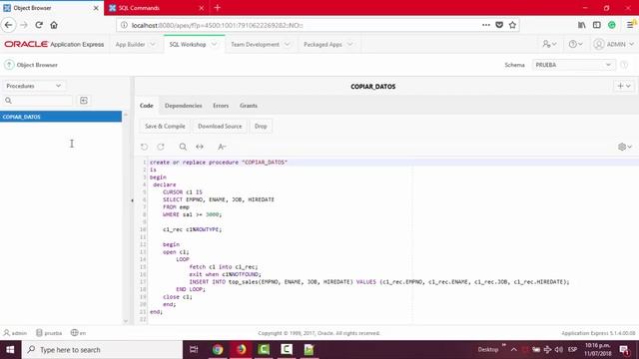Open the Firefox library icon
Image resolution: width=639 pixels, height=359 pixels.
point(581,25)
